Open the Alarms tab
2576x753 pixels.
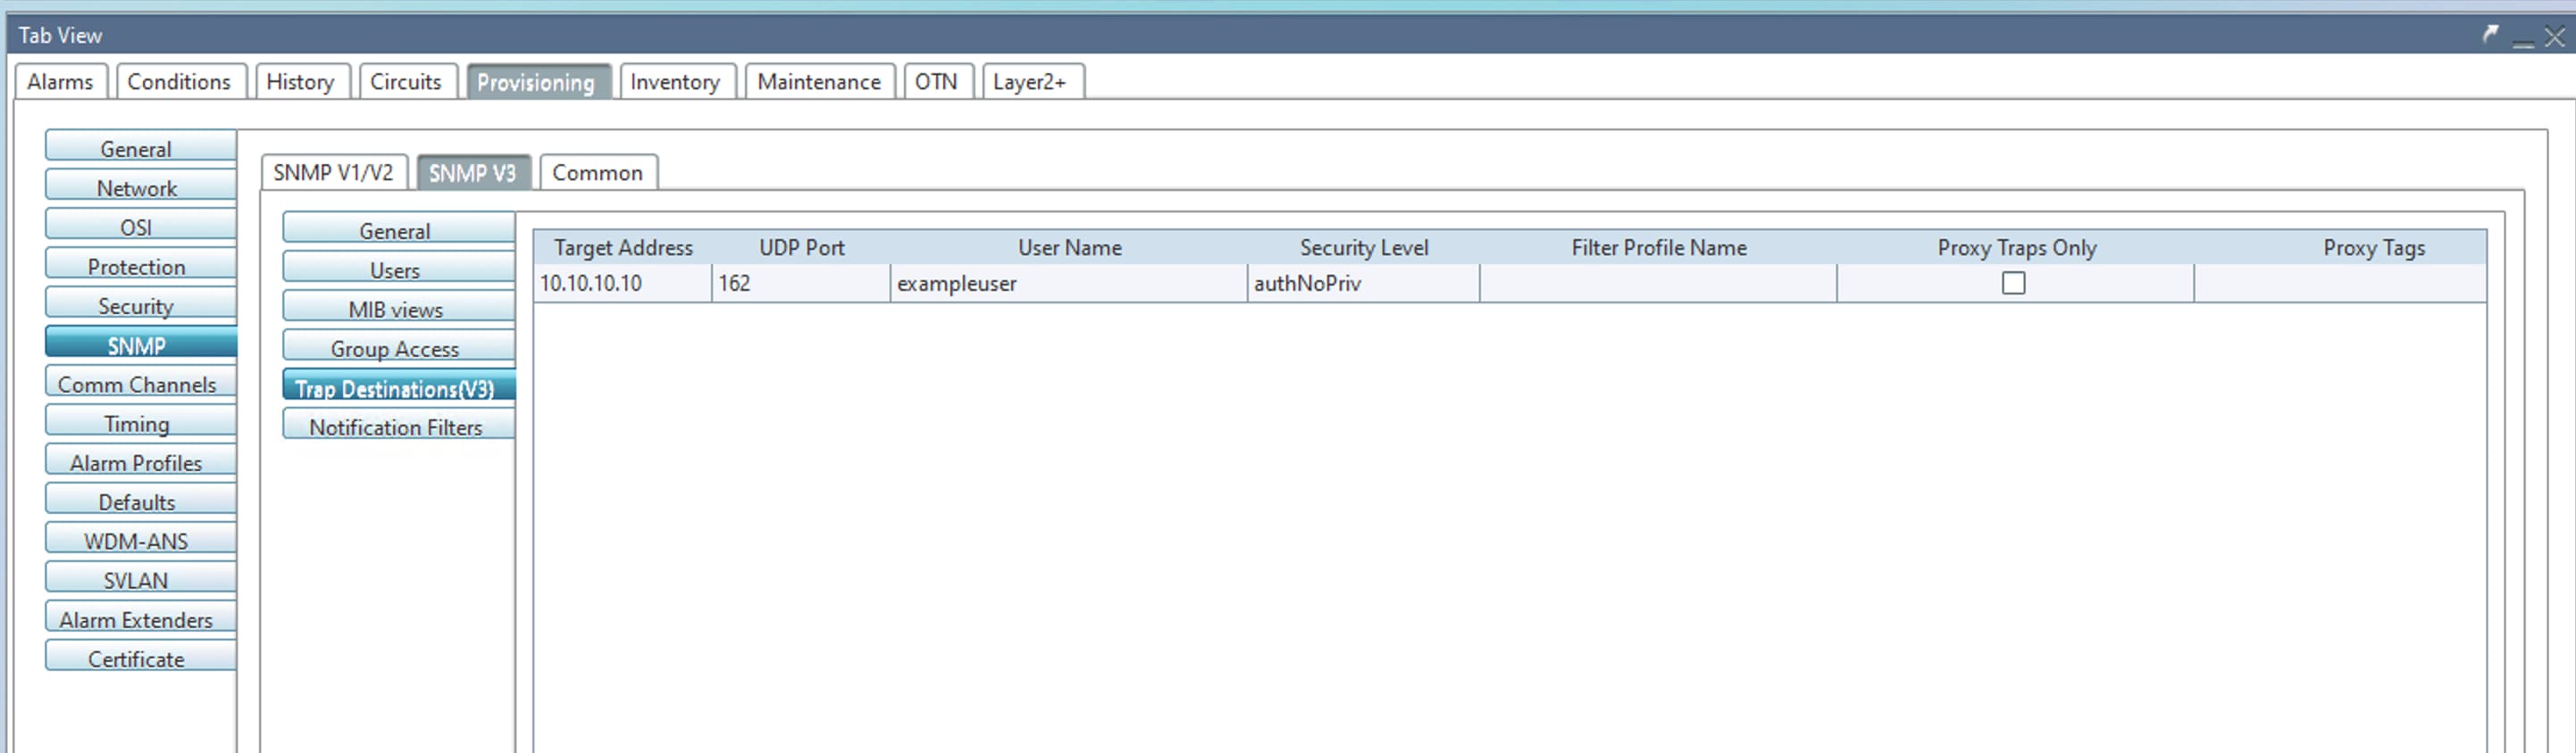pos(60,82)
